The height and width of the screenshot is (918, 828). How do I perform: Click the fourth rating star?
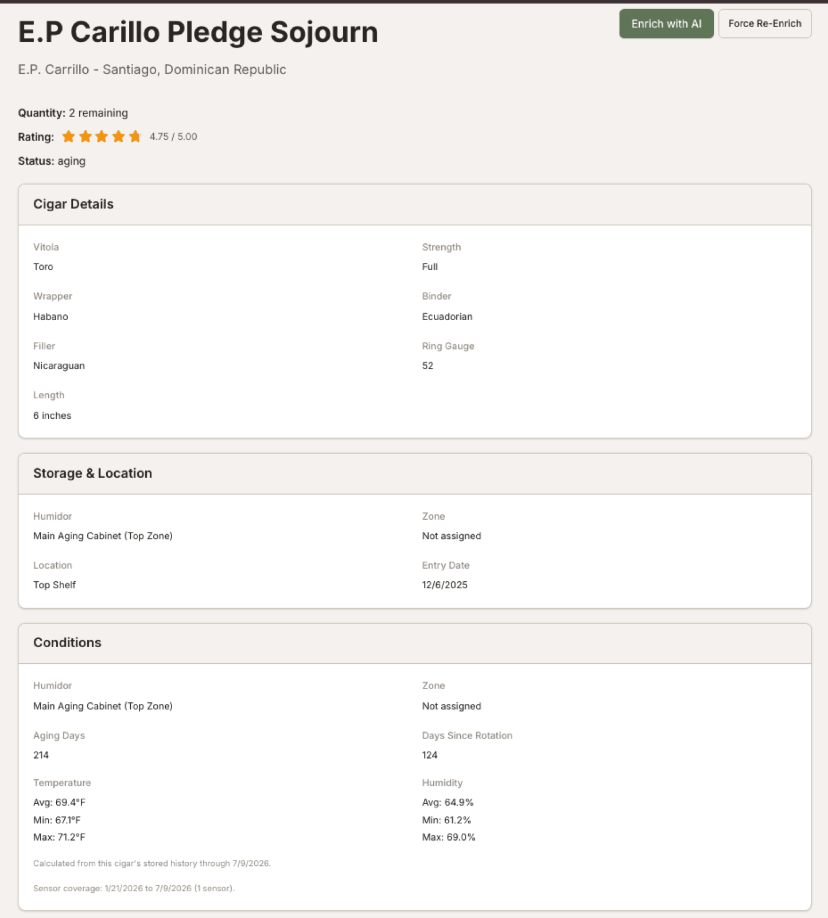pyautogui.click(x=118, y=136)
